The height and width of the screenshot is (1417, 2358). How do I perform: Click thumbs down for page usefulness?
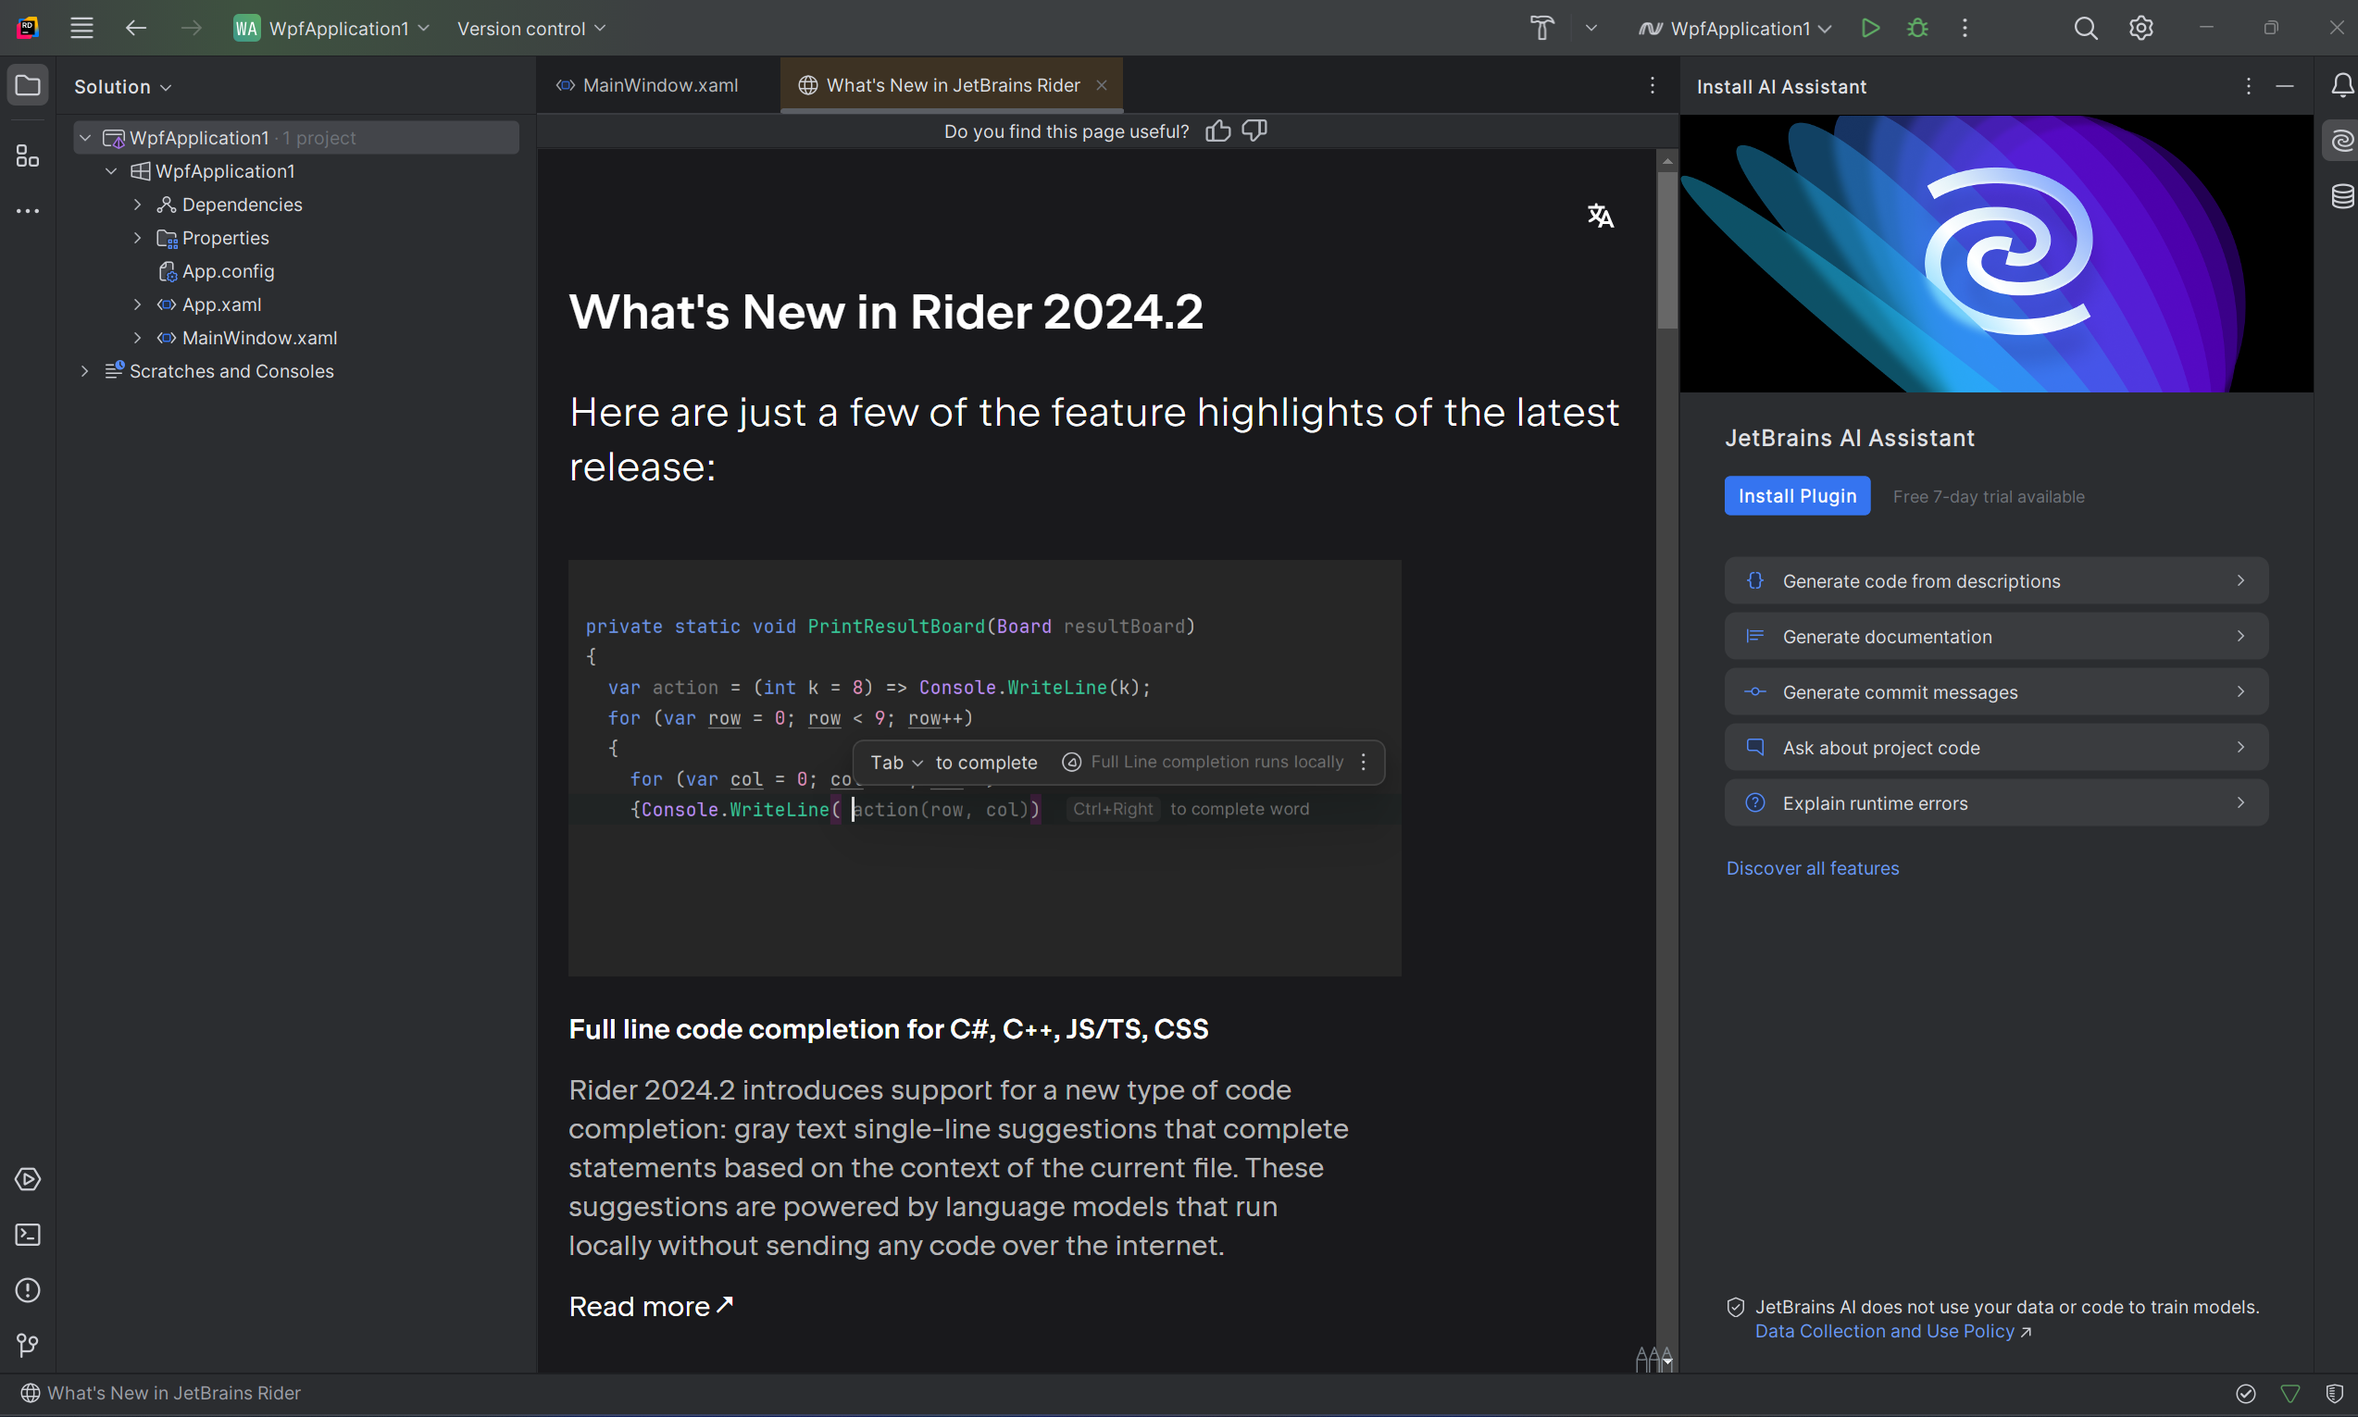1254,131
